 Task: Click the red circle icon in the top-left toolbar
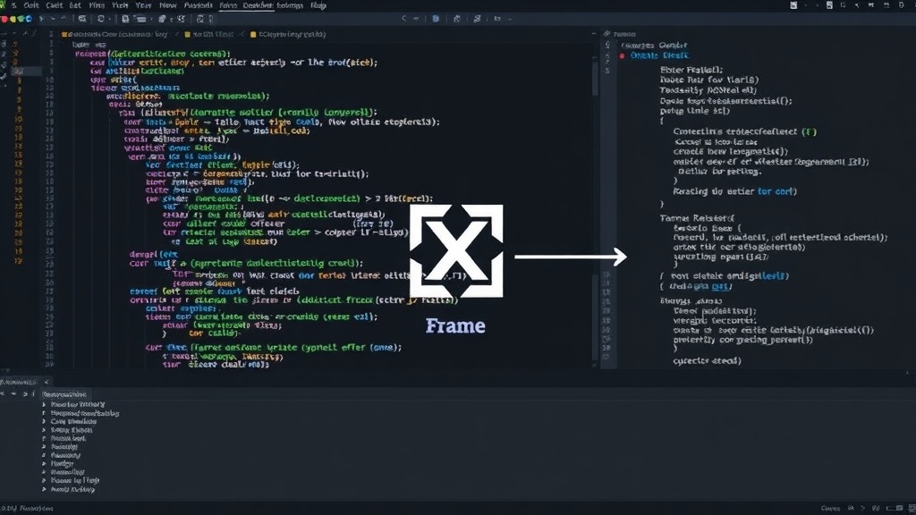click(x=4, y=19)
